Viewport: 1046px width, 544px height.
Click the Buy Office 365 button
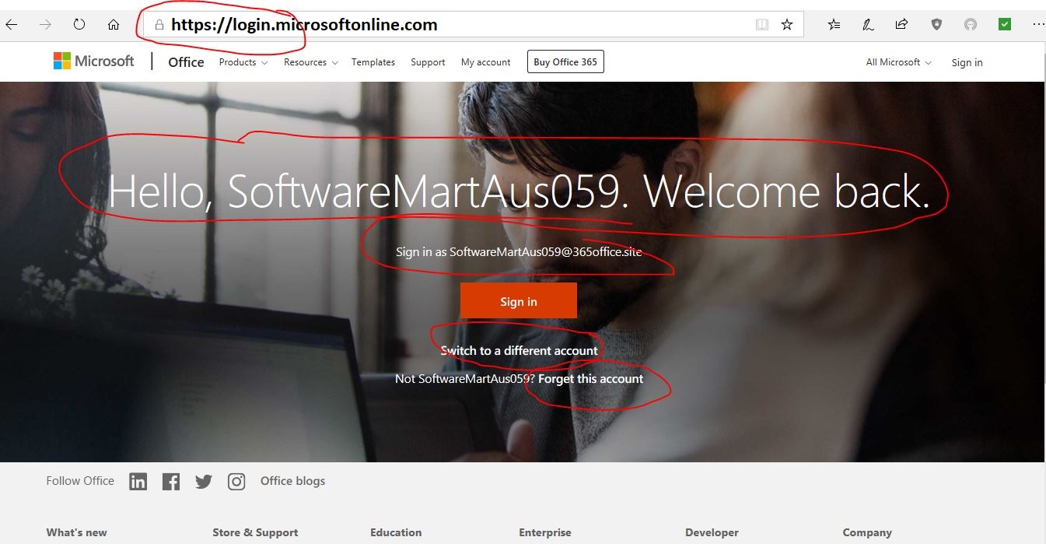565,62
